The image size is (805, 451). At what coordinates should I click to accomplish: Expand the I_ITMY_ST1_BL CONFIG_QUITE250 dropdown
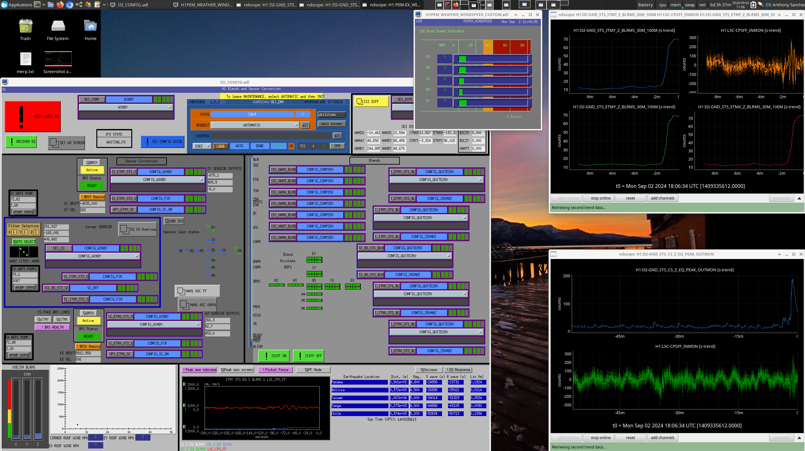pyautogui.click(x=421, y=218)
